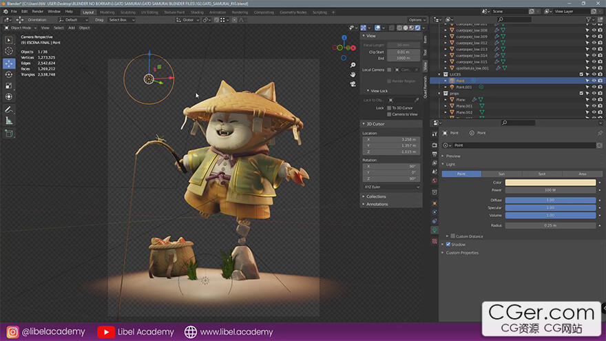606x341 pixels.
Task: Switch to the Shading workspace tab
Action: click(197, 12)
